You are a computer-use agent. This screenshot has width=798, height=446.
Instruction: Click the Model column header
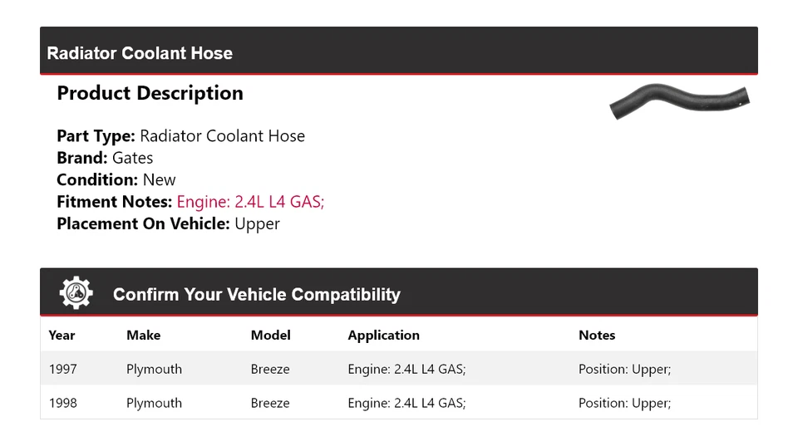(x=270, y=336)
